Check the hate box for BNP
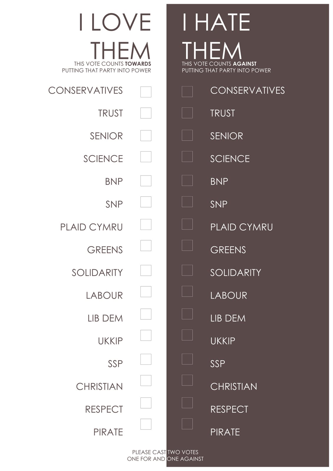Image resolution: width=333 pixels, height=471 pixels. point(187,180)
